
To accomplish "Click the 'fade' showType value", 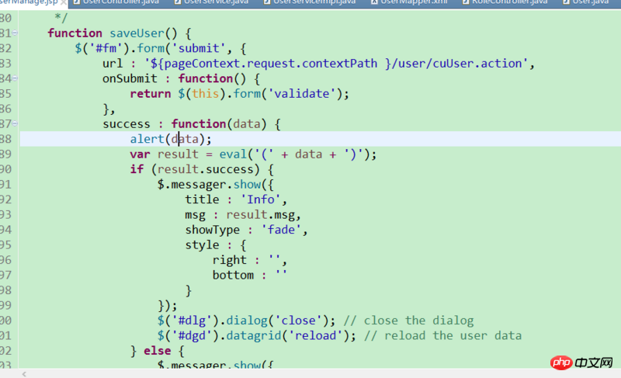I will (x=281, y=230).
